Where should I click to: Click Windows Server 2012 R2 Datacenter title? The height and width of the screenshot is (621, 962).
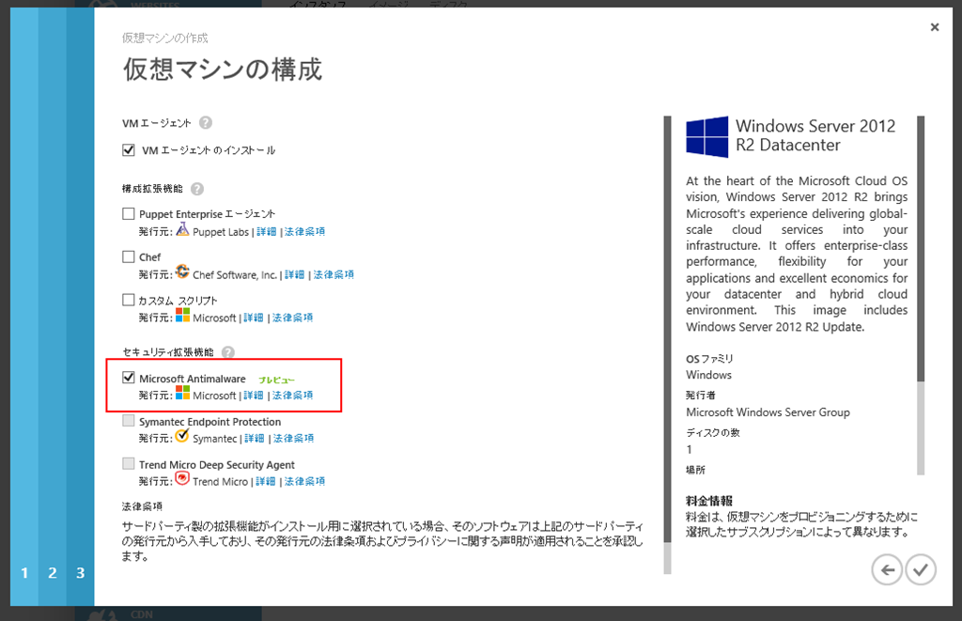815,135
